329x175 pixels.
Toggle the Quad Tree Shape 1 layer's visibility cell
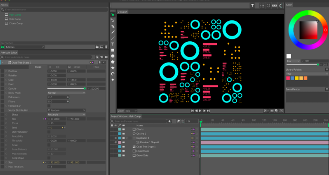[x=116, y=147]
